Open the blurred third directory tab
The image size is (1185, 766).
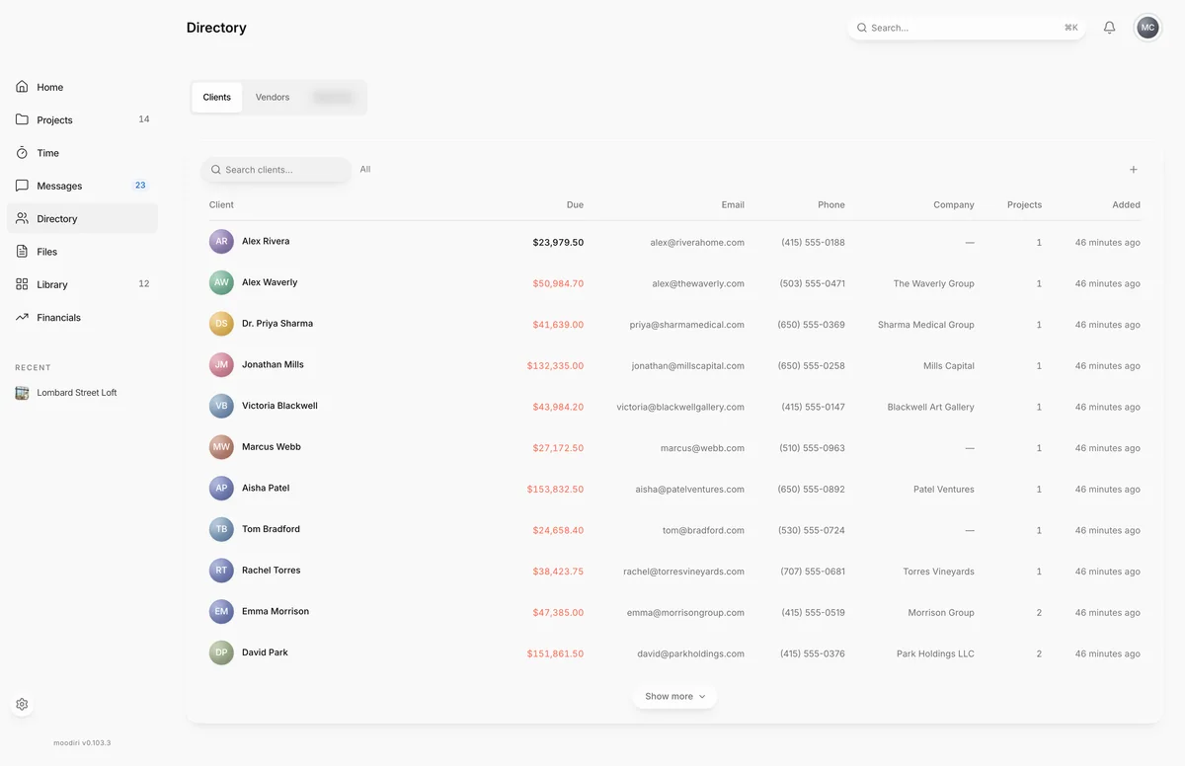tap(333, 98)
